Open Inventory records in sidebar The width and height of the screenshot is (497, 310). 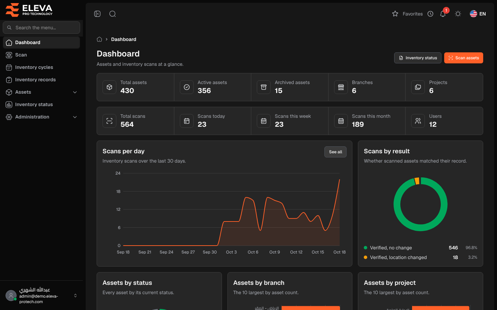pyautogui.click(x=41, y=80)
